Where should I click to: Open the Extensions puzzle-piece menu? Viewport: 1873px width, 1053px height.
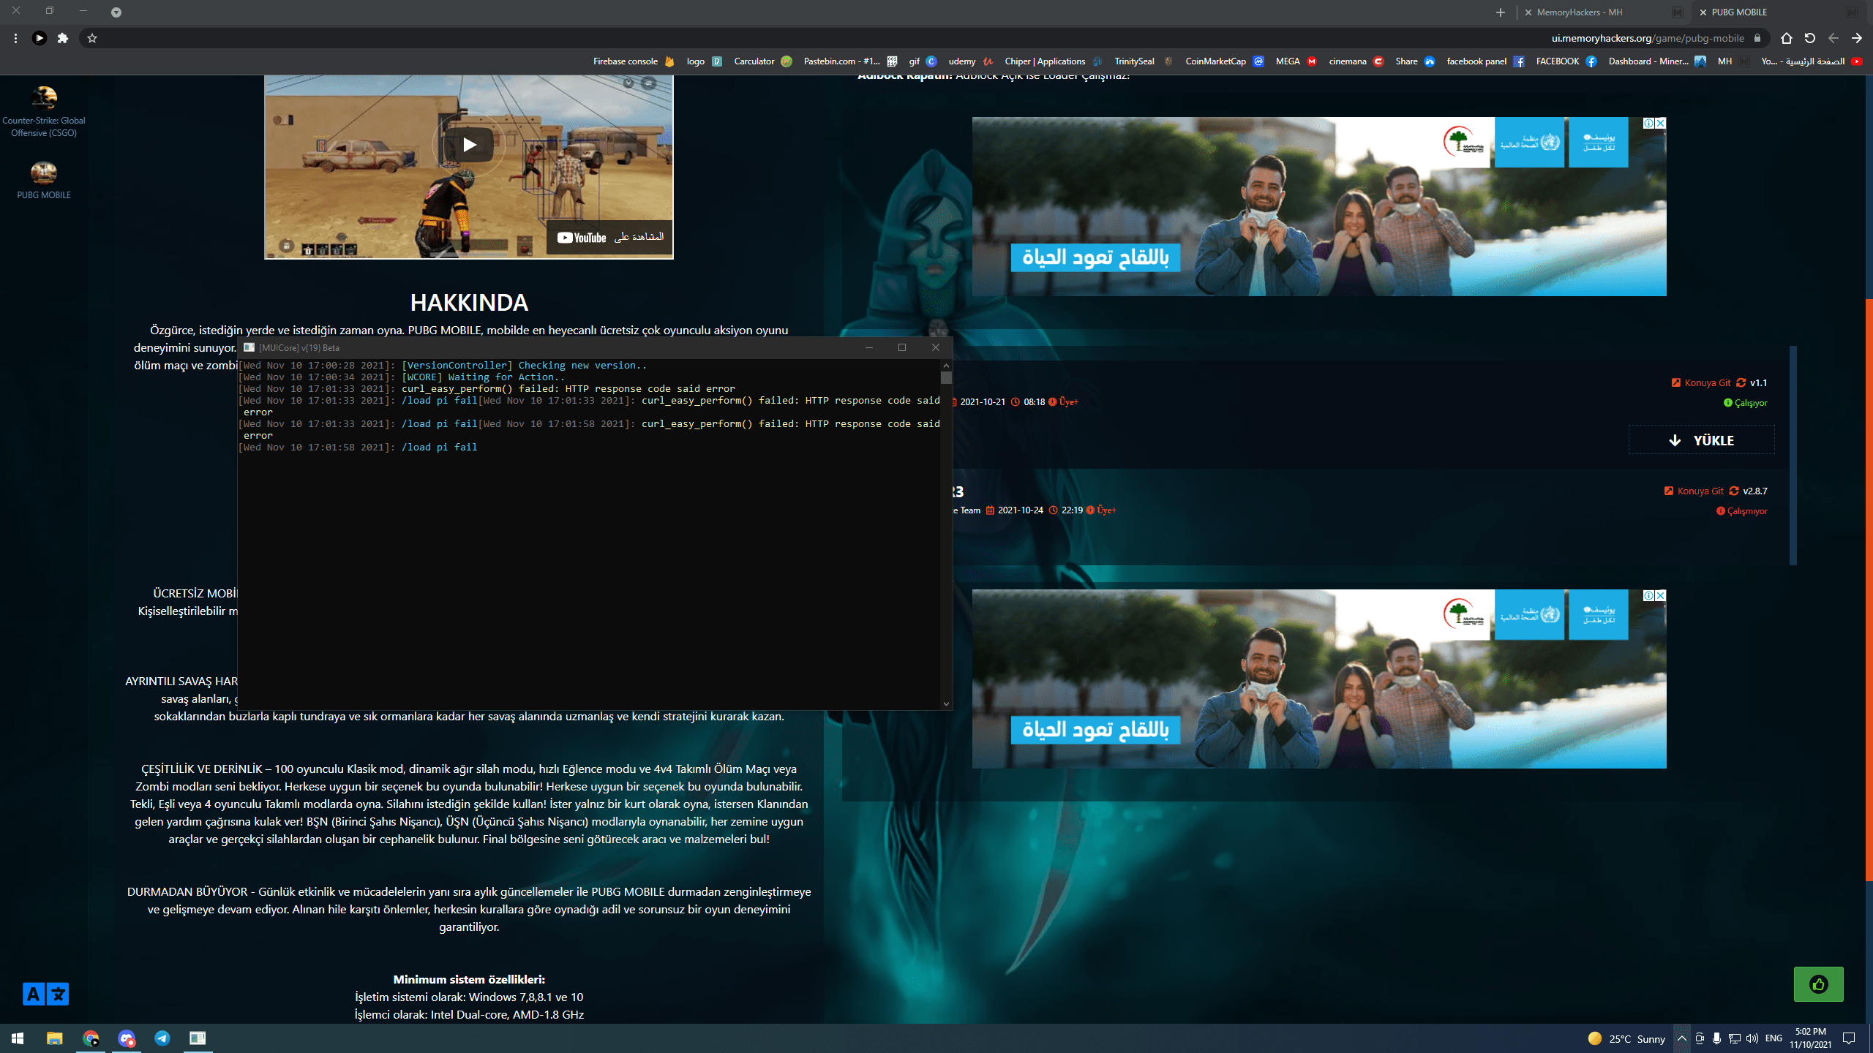tap(63, 38)
